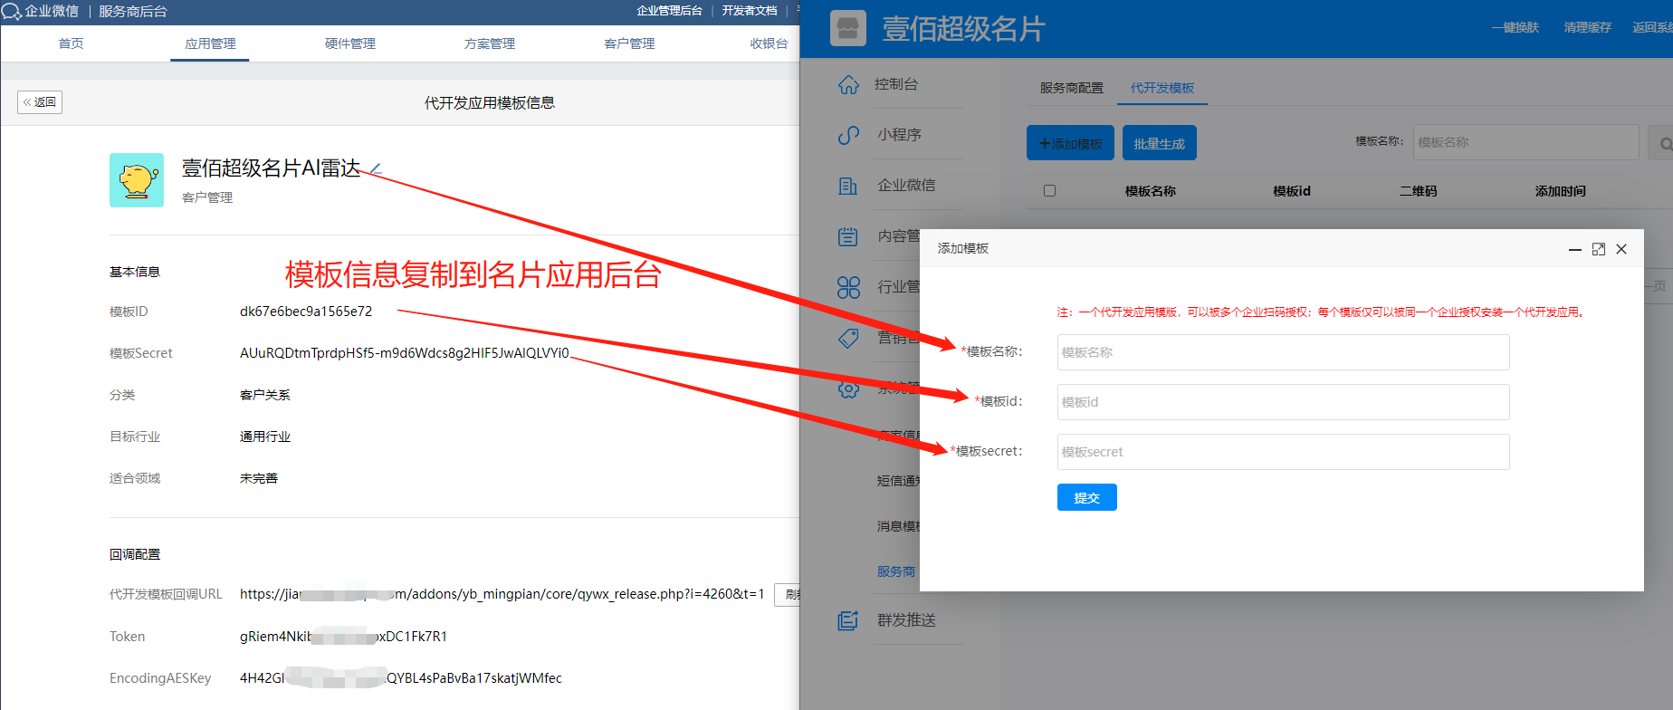
Task: Click the 消息模板 sidebar submenu item
Action: [898, 526]
